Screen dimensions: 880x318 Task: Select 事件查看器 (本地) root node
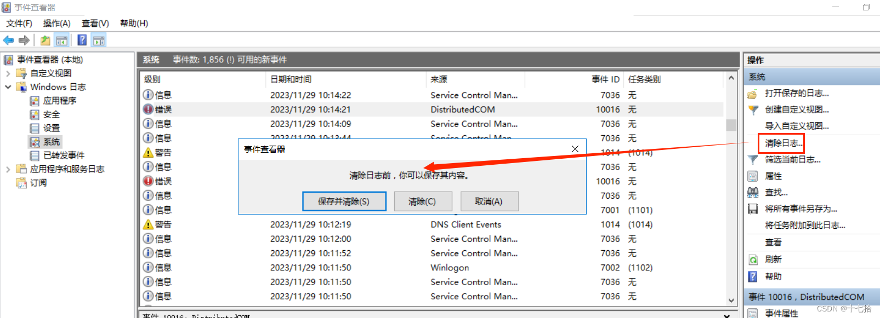[x=50, y=60]
